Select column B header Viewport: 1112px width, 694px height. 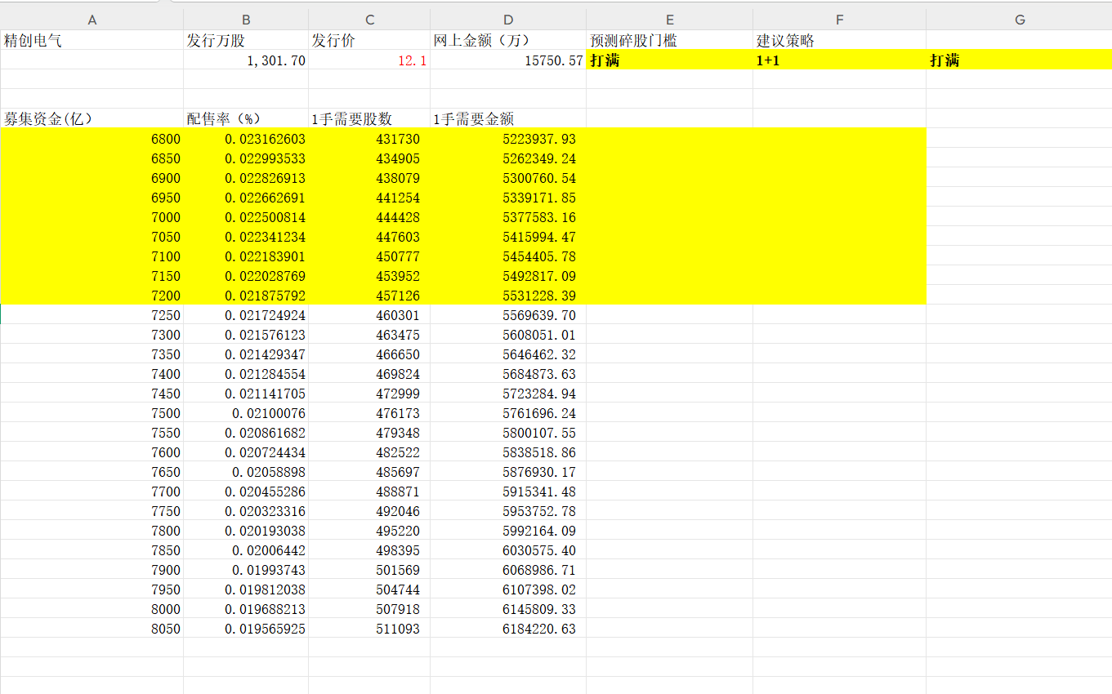point(246,20)
